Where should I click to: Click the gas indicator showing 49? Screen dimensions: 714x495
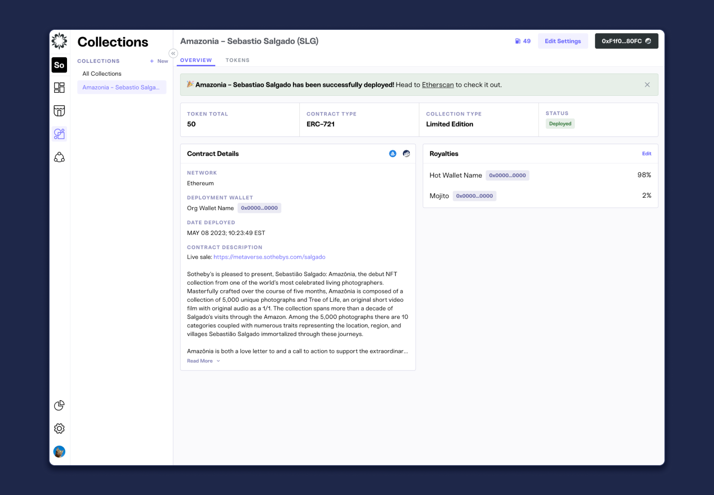point(523,41)
